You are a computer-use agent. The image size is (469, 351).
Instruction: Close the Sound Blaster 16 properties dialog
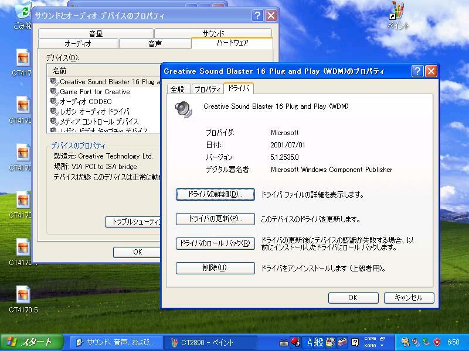tap(431, 71)
